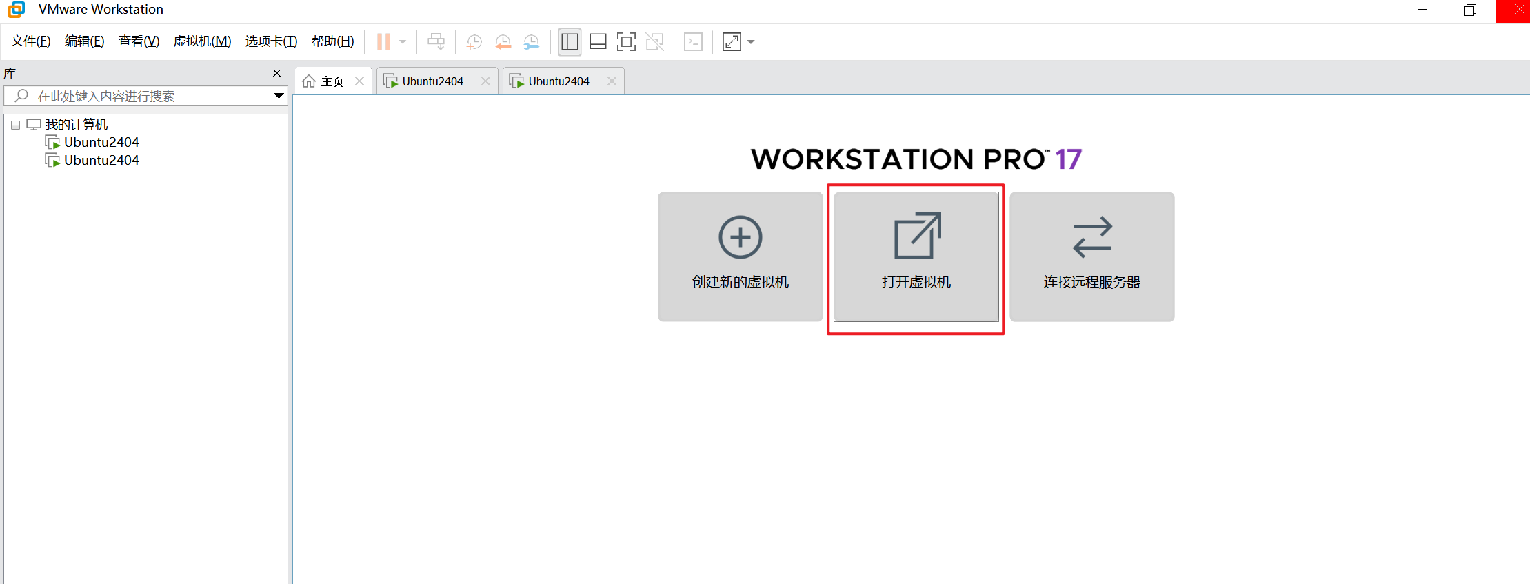Image resolution: width=1530 pixels, height=584 pixels.
Task: Open the 虚拟机(M) menu
Action: pos(203,41)
